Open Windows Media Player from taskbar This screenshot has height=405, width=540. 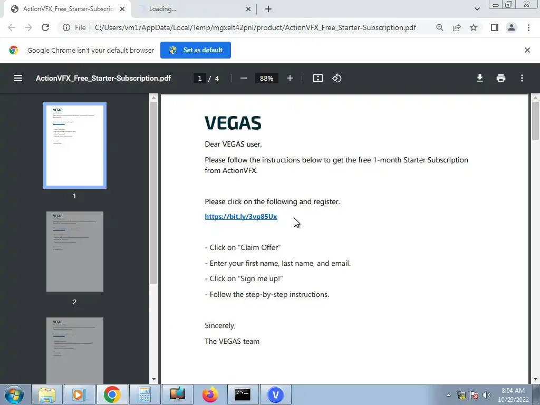[x=80, y=394]
